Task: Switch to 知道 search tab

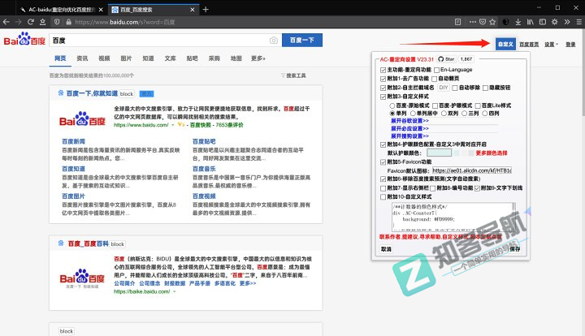Action: point(148,58)
